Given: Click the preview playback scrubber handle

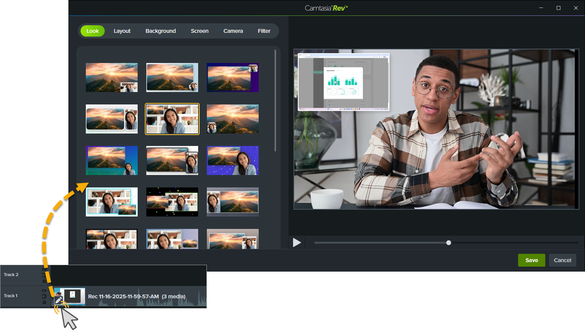Looking at the screenshot, I should point(448,243).
